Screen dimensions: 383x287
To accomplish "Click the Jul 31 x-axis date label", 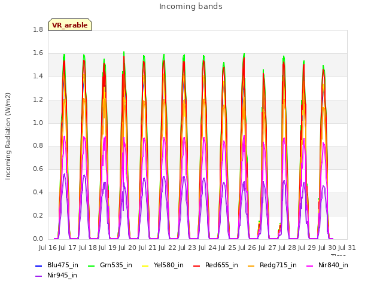I will [x=347, y=248].
